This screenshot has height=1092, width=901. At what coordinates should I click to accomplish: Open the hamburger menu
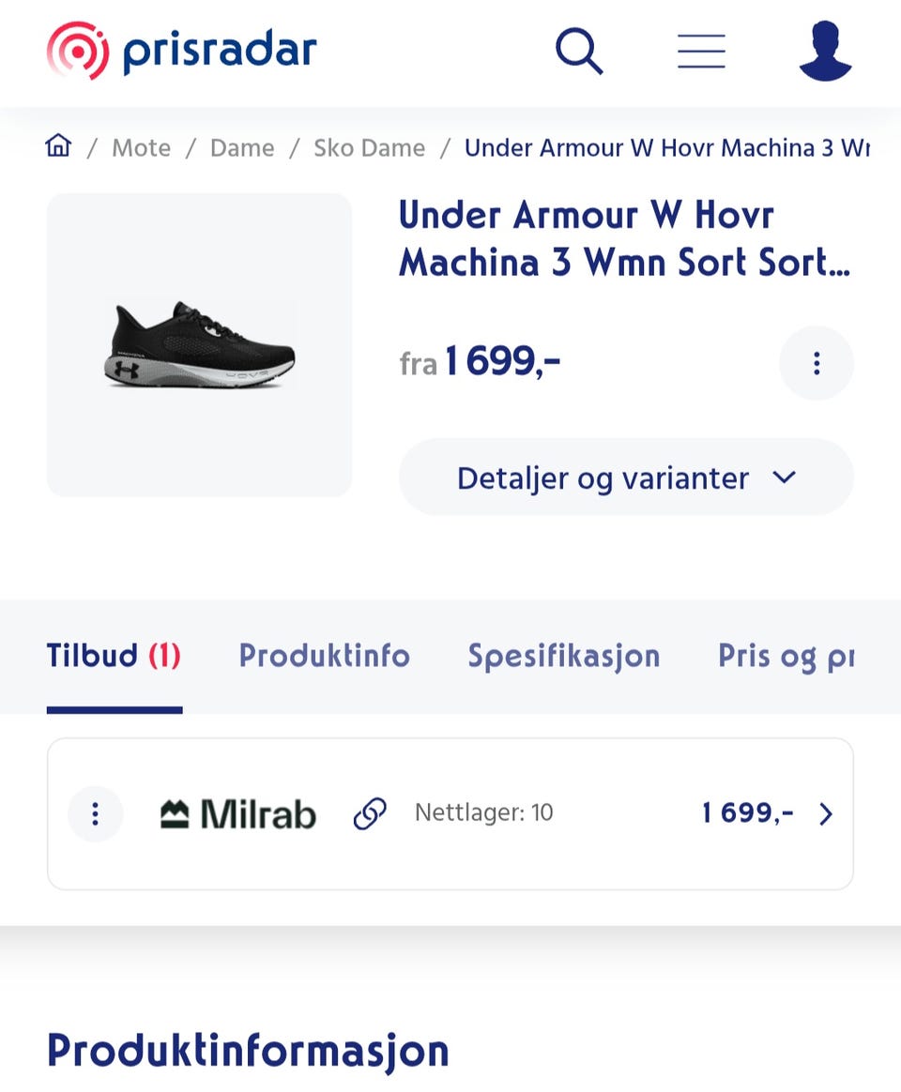[x=701, y=51]
